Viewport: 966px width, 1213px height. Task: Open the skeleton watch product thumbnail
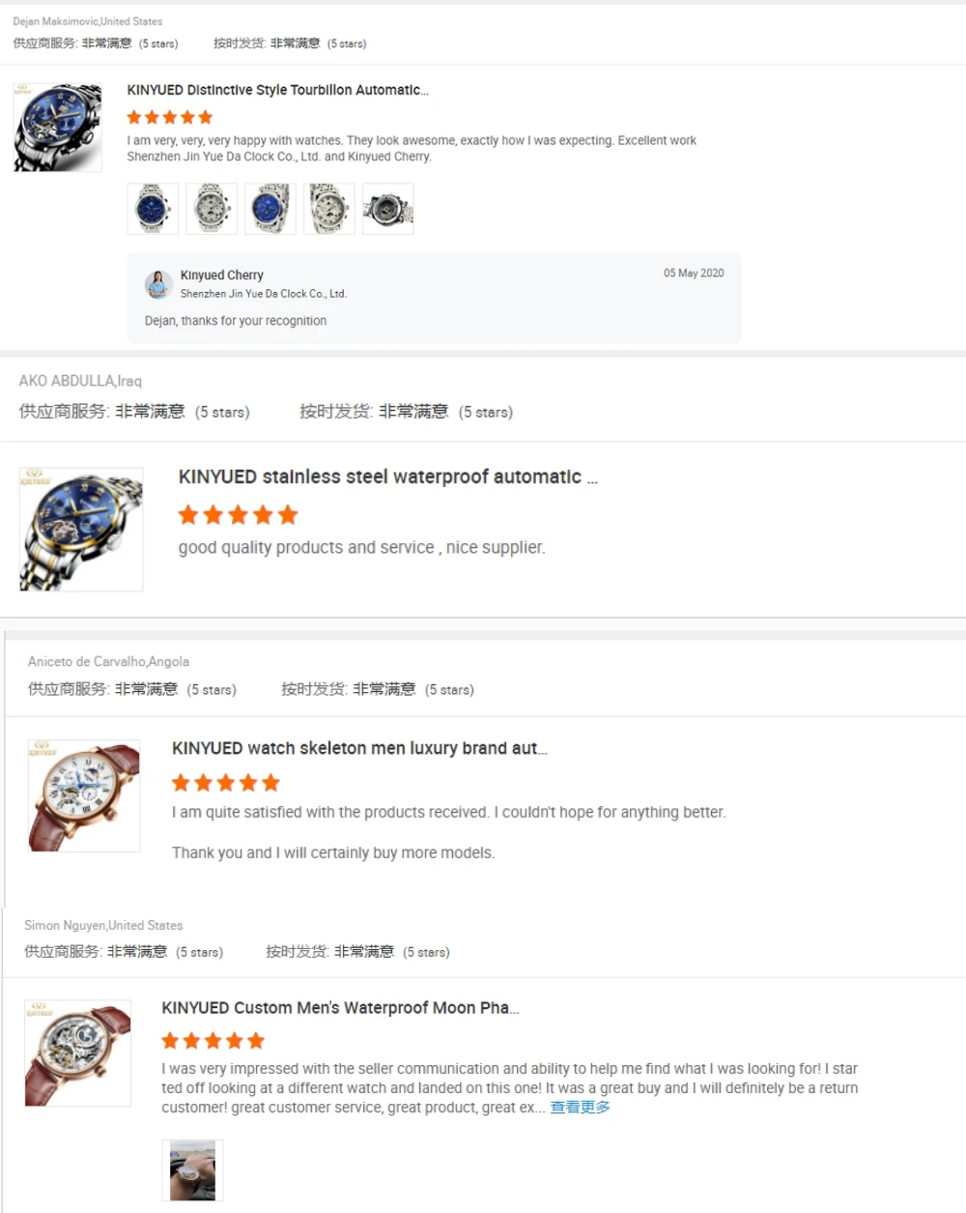point(84,795)
